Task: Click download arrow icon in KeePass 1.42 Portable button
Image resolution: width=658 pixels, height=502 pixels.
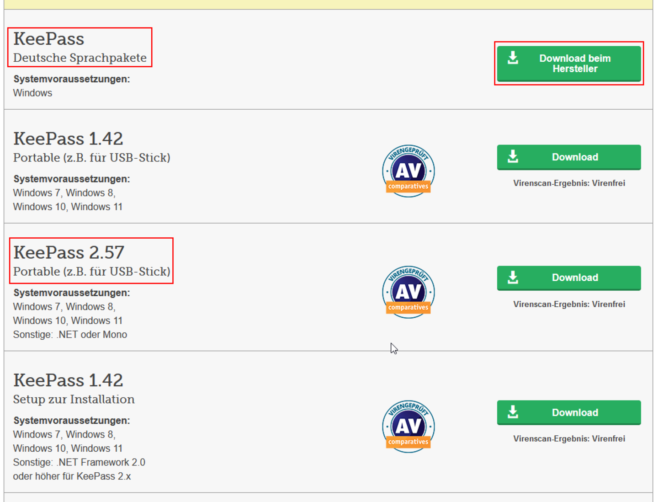Action: pyautogui.click(x=513, y=156)
